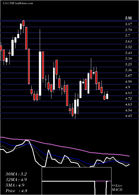Select the 5.87 price axis label

[x=128, y=24]
